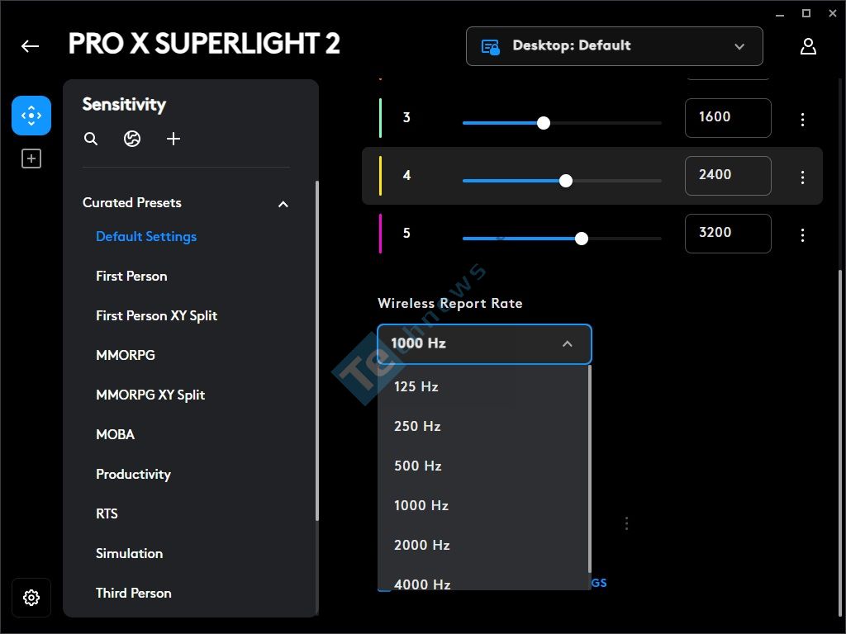Open the Desktop: Default profile dropdown

615,46
